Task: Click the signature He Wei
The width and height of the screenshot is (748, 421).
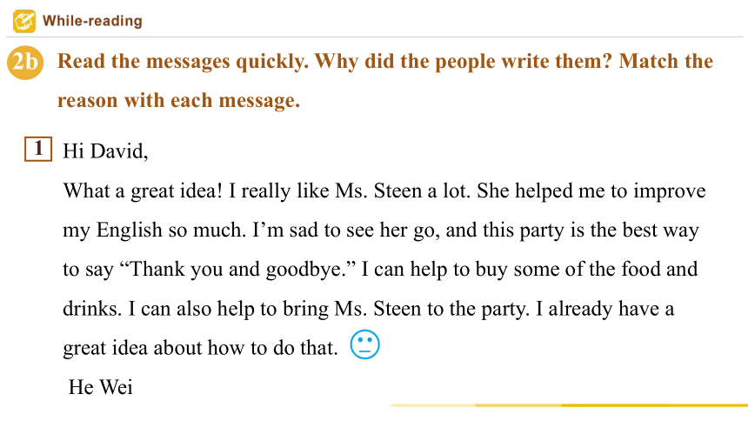Action: click(101, 387)
